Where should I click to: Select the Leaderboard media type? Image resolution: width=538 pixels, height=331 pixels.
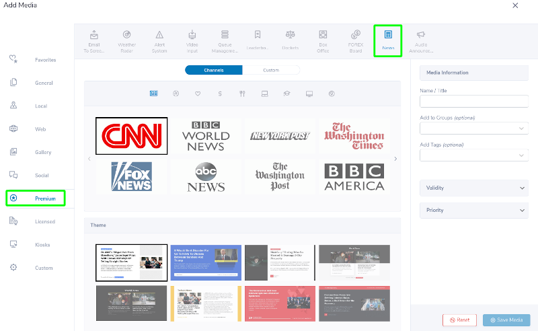[258, 40]
